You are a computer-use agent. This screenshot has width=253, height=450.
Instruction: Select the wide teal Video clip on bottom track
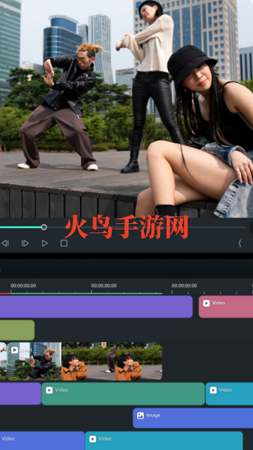click(164, 442)
